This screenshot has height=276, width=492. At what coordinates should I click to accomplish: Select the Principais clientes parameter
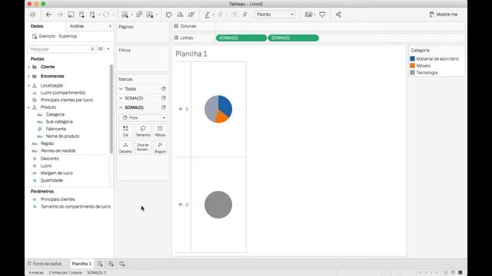click(58, 199)
